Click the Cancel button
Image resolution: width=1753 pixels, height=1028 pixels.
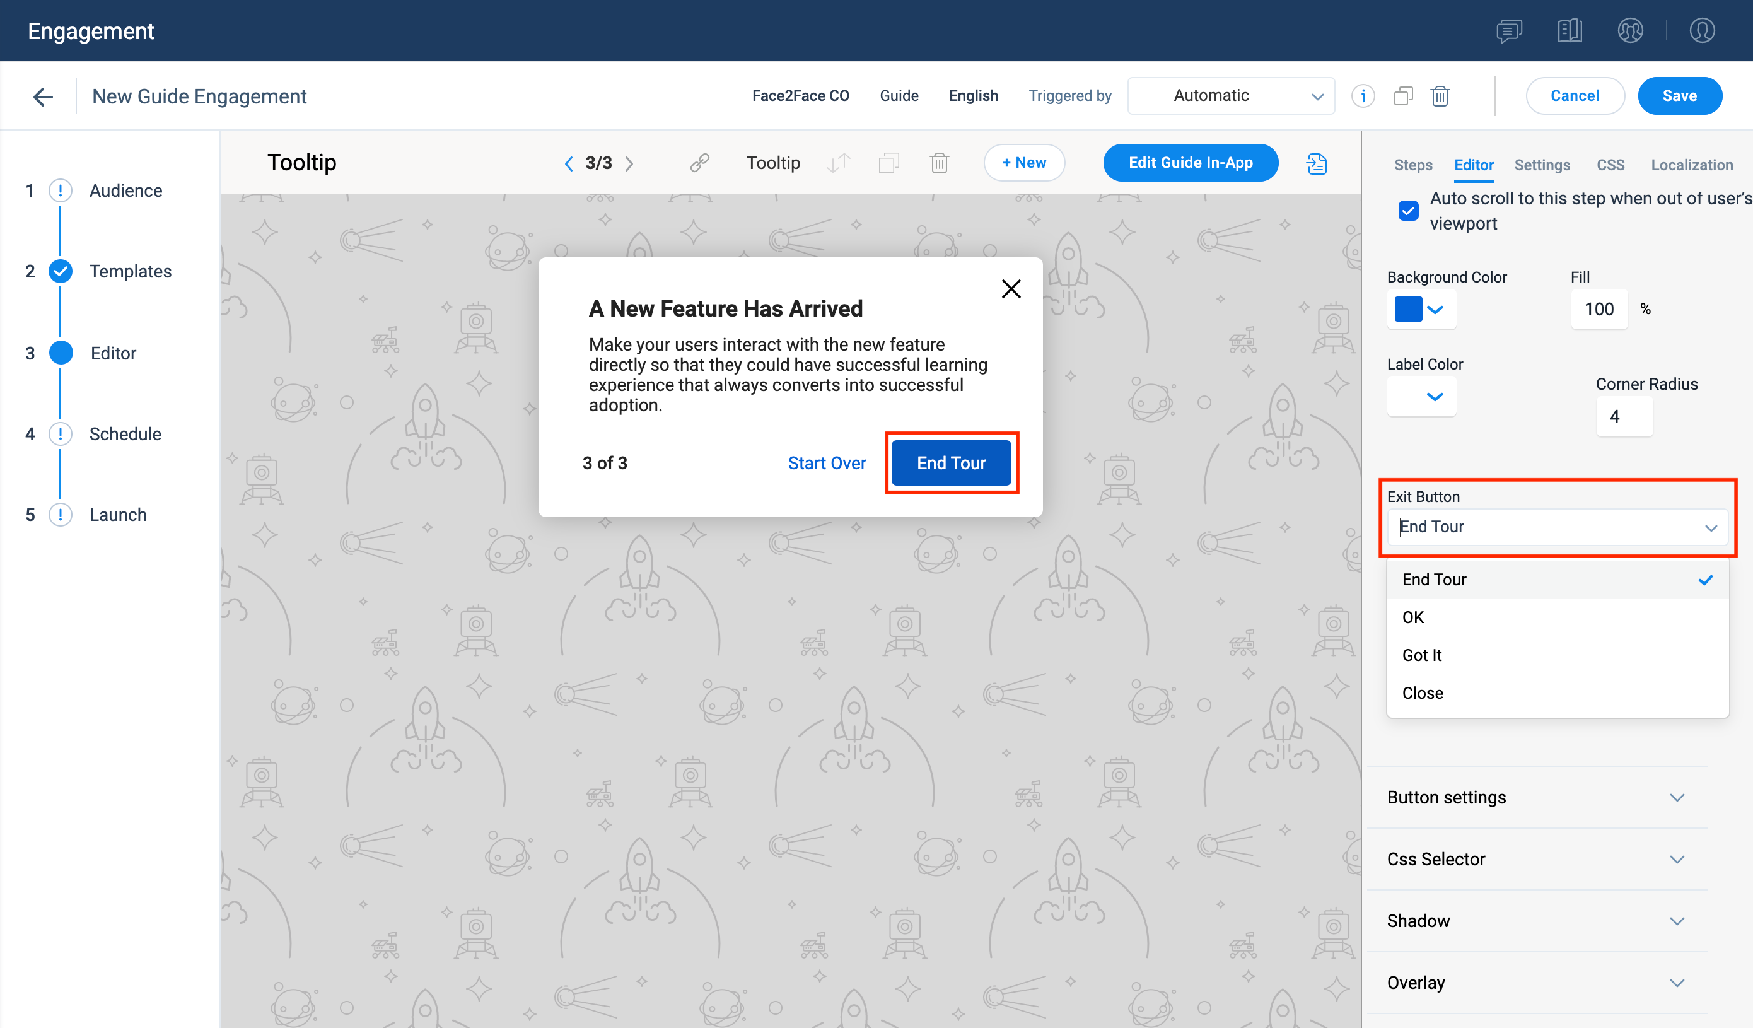[1574, 96]
